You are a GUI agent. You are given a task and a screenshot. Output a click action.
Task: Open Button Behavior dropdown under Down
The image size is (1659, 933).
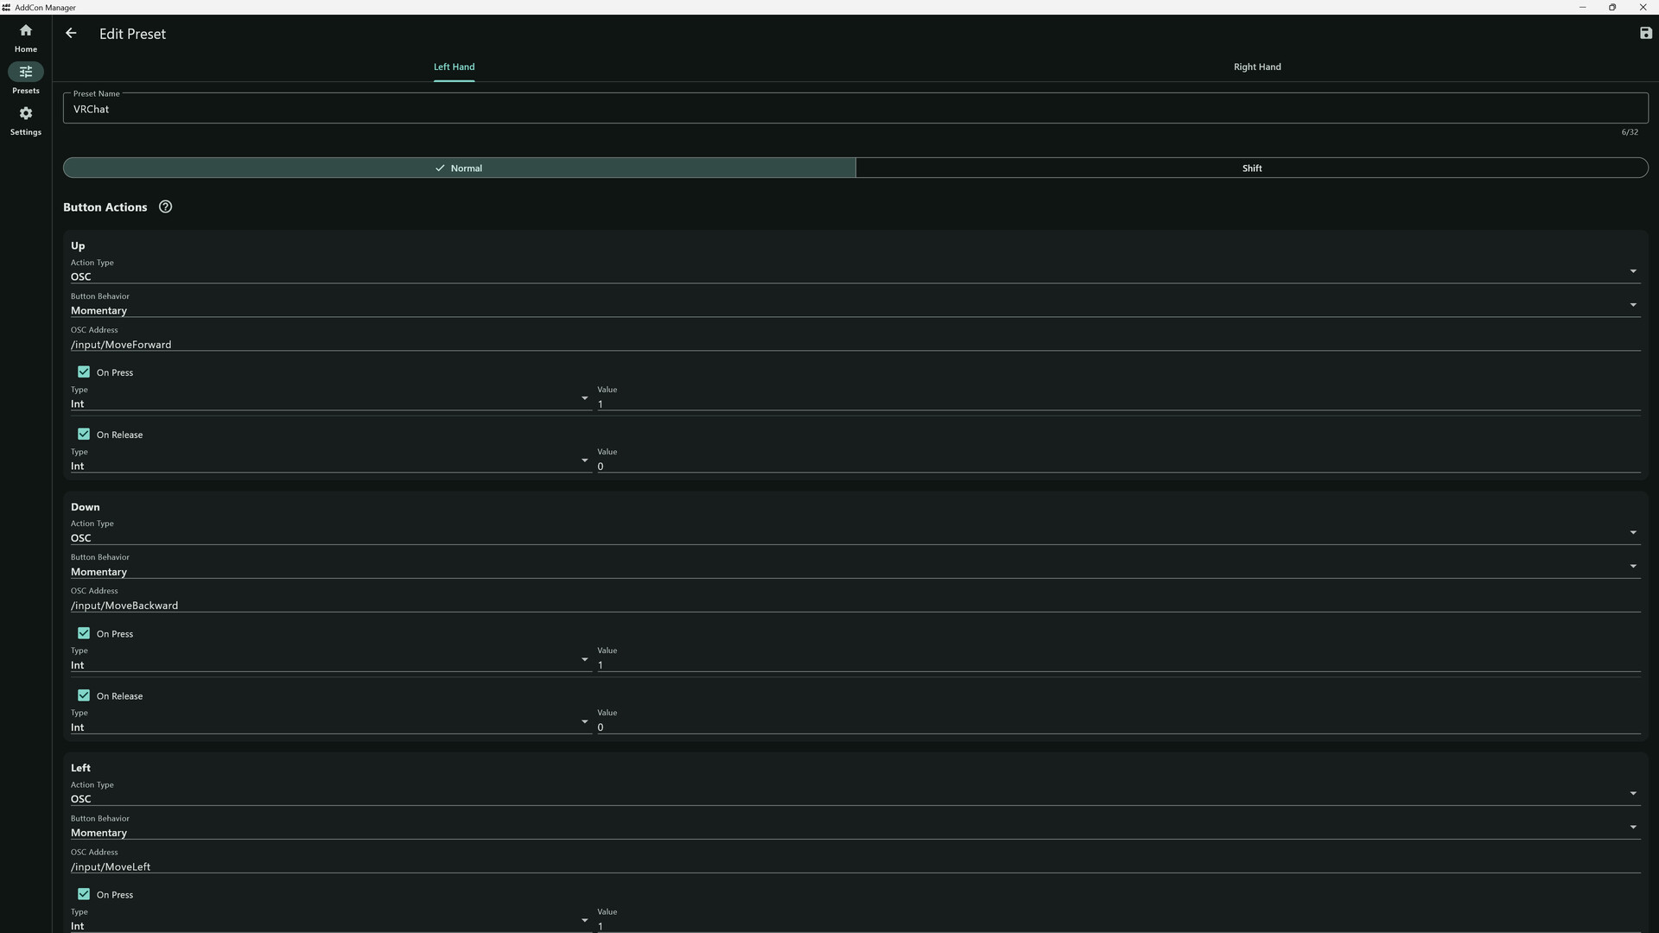[1632, 567]
